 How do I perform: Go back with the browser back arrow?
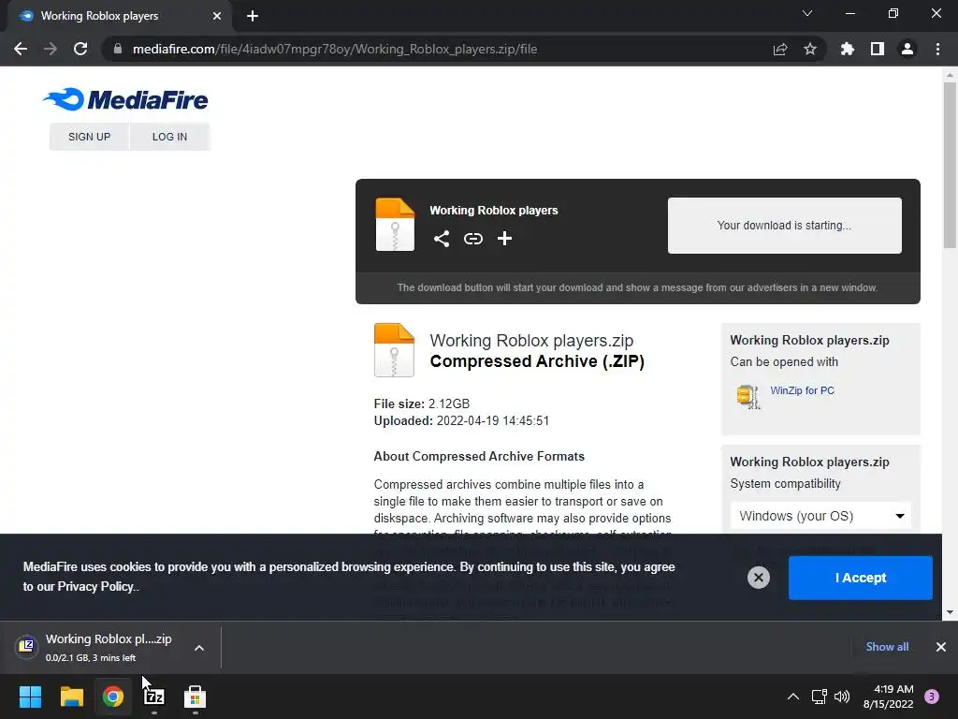pos(21,49)
